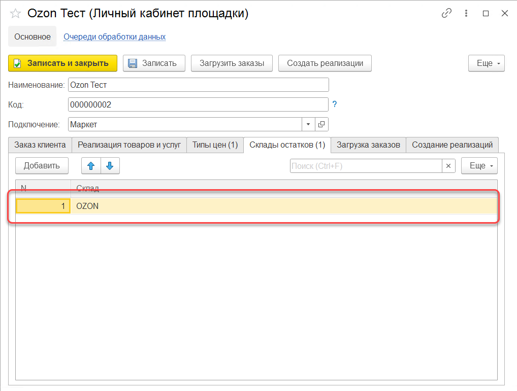Open the three-dot more actions menu
517x391 pixels.
pyautogui.click(x=466, y=13)
